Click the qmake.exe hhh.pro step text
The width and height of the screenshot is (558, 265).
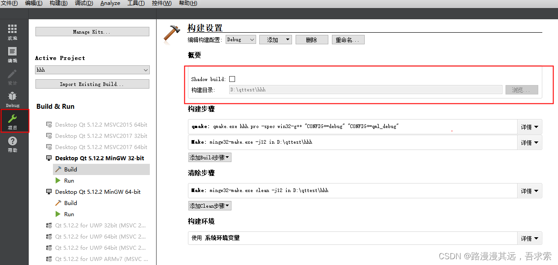tap(295, 127)
